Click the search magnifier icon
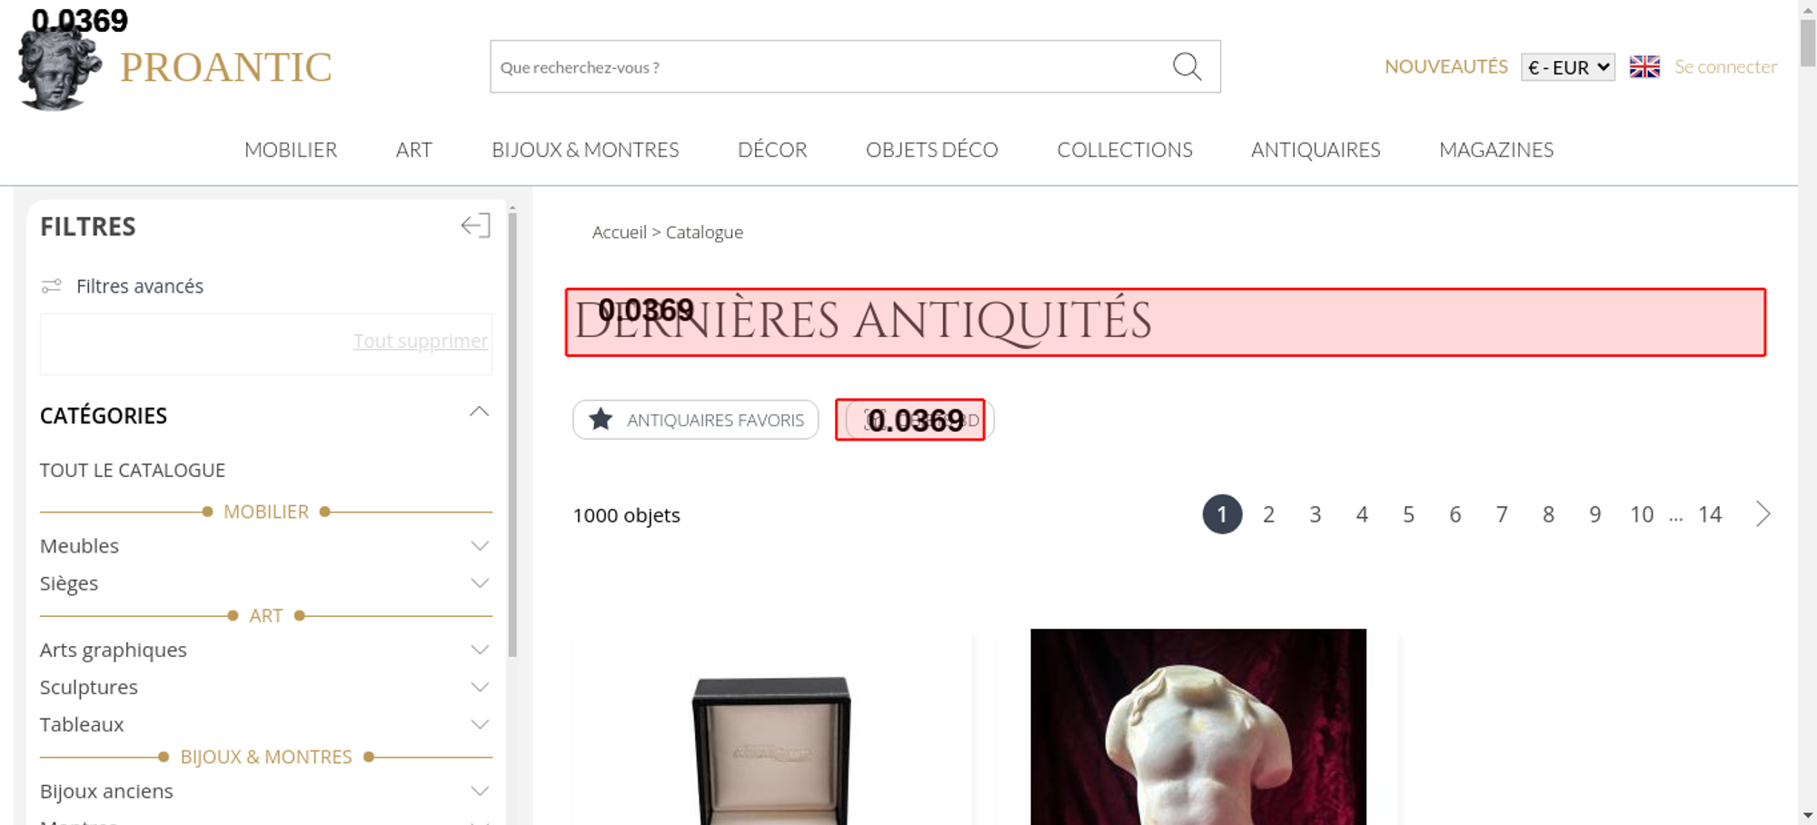This screenshot has height=825, width=1817. [x=1187, y=66]
